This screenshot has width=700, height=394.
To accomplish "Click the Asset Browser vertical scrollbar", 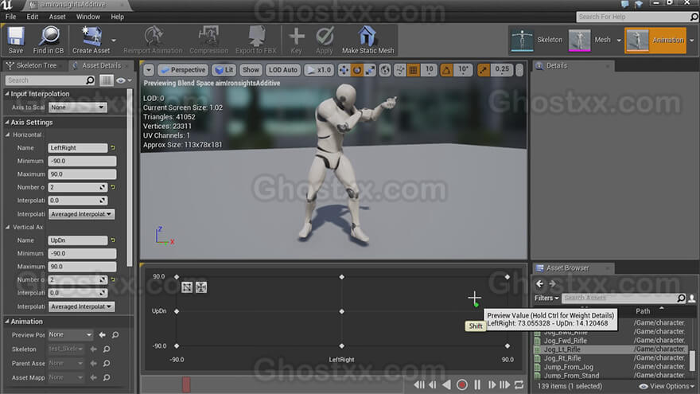I will tap(692, 360).
